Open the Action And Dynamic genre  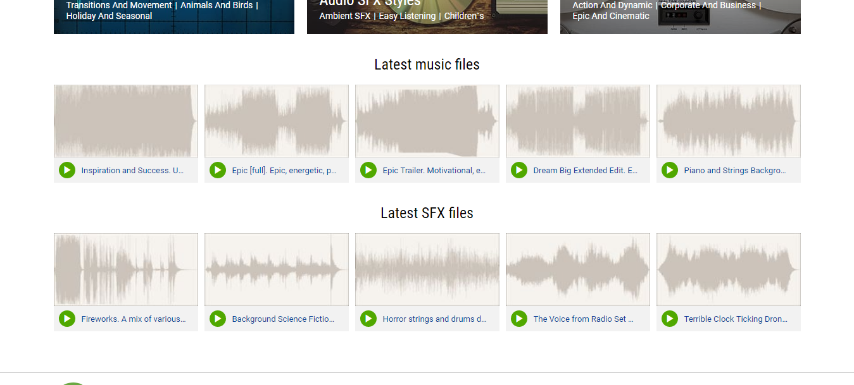(612, 5)
